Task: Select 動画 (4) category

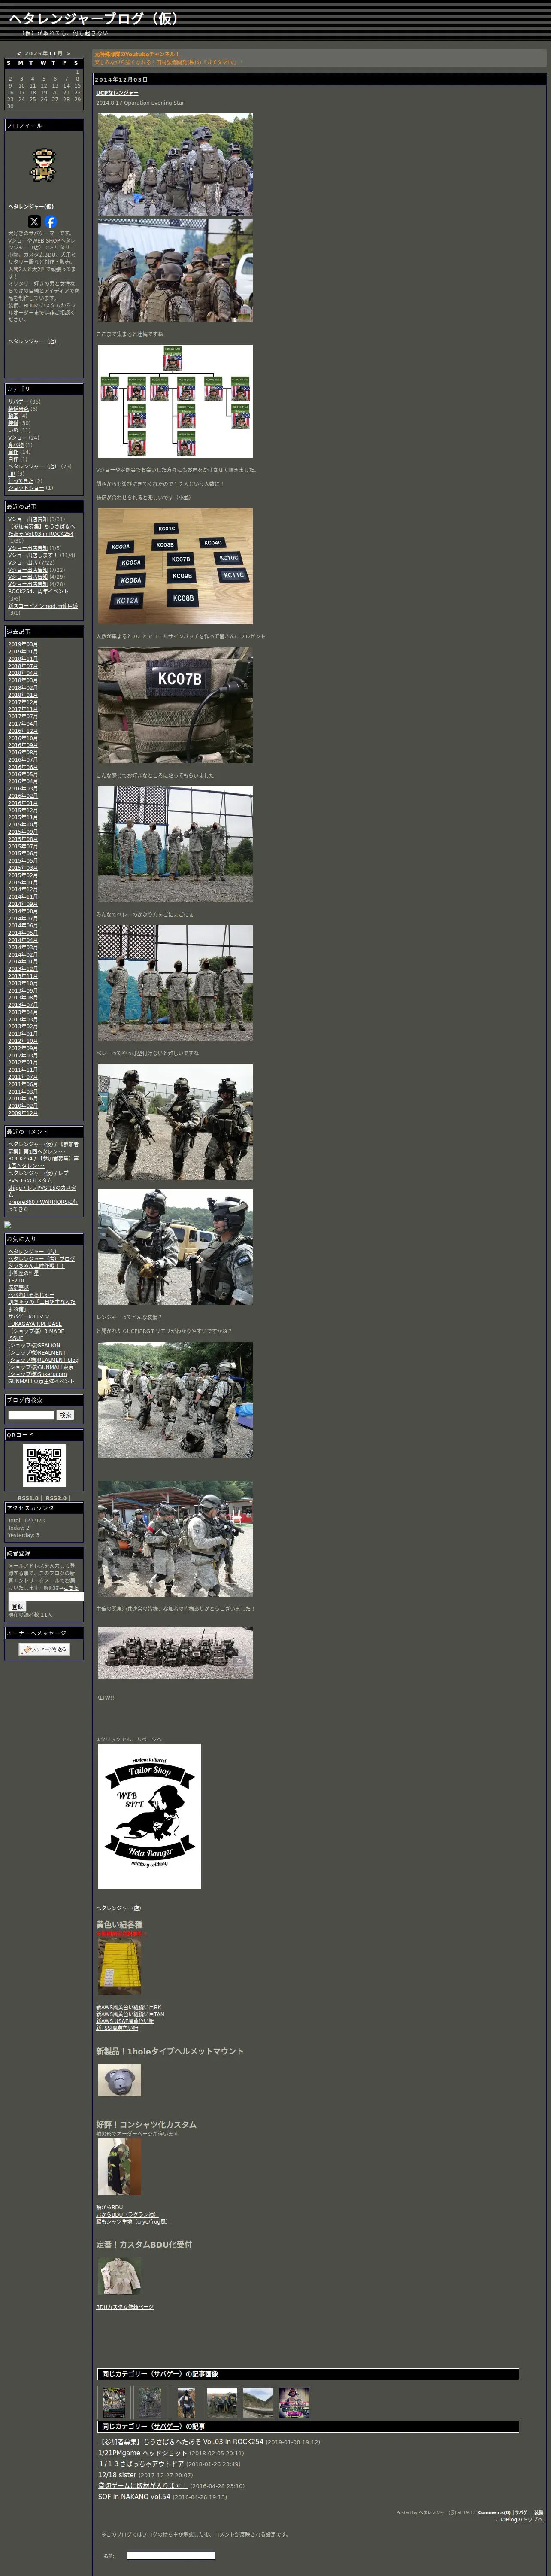Action: click(13, 416)
